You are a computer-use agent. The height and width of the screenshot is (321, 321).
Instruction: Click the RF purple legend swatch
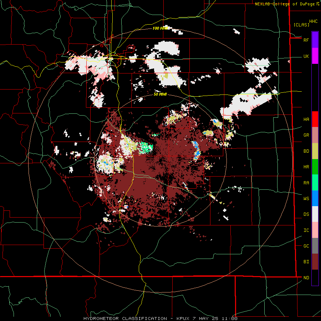pos(315,40)
